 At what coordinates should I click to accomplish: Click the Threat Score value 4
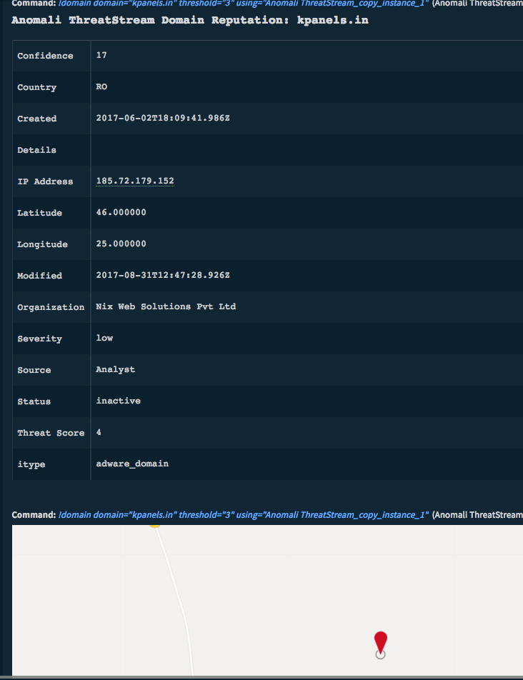99,433
